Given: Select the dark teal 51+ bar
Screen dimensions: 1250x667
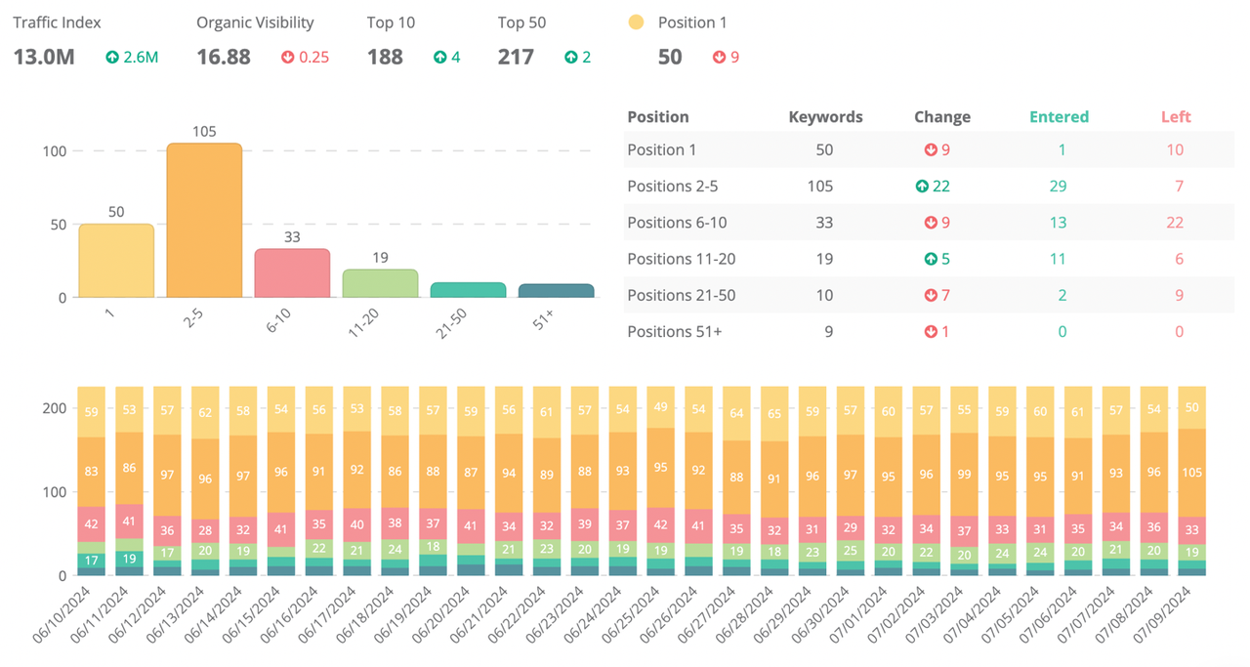Looking at the screenshot, I should click(x=556, y=291).
